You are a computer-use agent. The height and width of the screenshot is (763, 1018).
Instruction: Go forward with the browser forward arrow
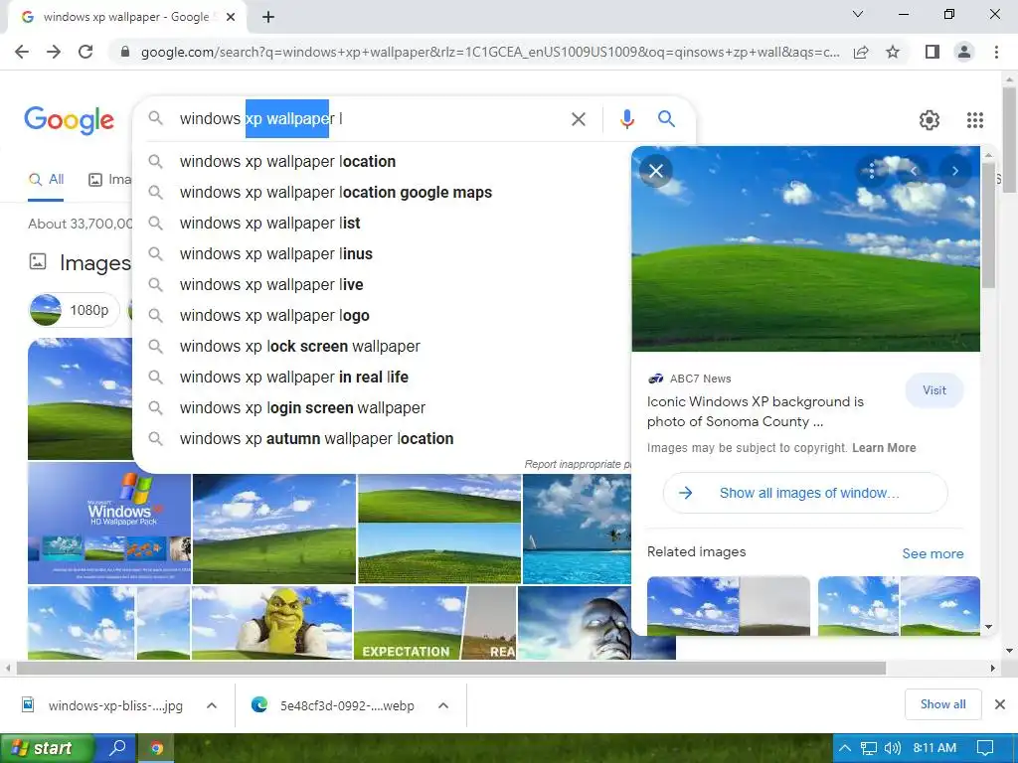(54, 52)
